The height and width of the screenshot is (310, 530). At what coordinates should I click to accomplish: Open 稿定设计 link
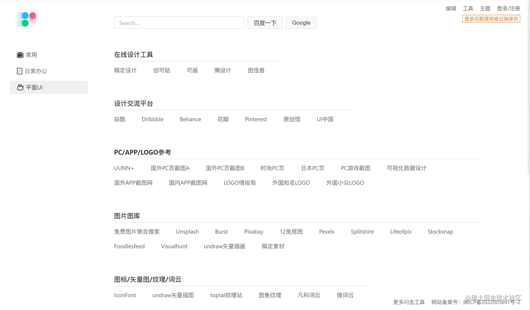click(125, 70)
